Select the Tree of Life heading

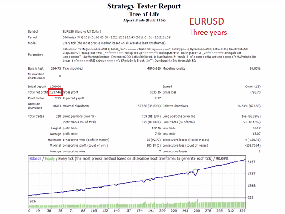click(144, 14)
